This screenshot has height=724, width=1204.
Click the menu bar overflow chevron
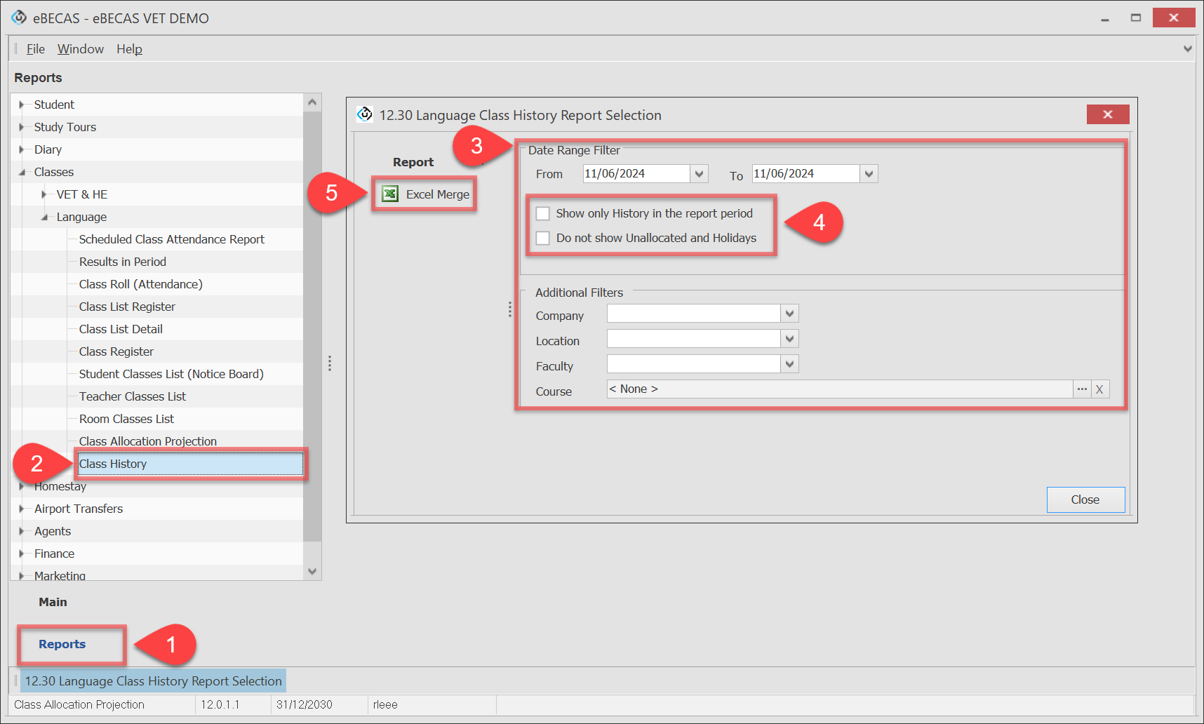[x=1187, y=49]
